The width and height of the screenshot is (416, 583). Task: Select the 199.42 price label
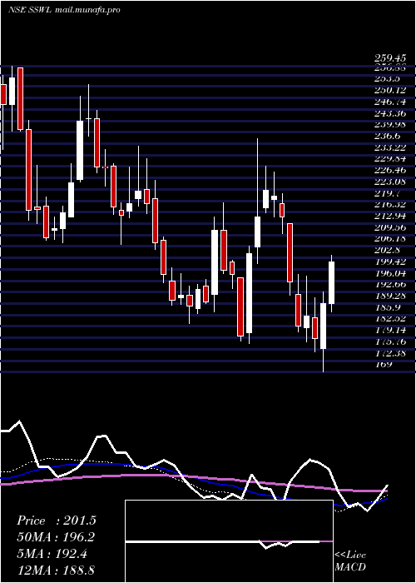coord(389,262)
